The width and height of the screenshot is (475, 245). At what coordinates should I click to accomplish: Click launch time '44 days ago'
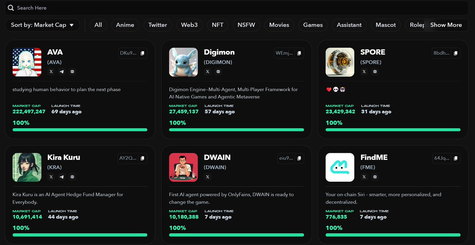tap(63, 217)
